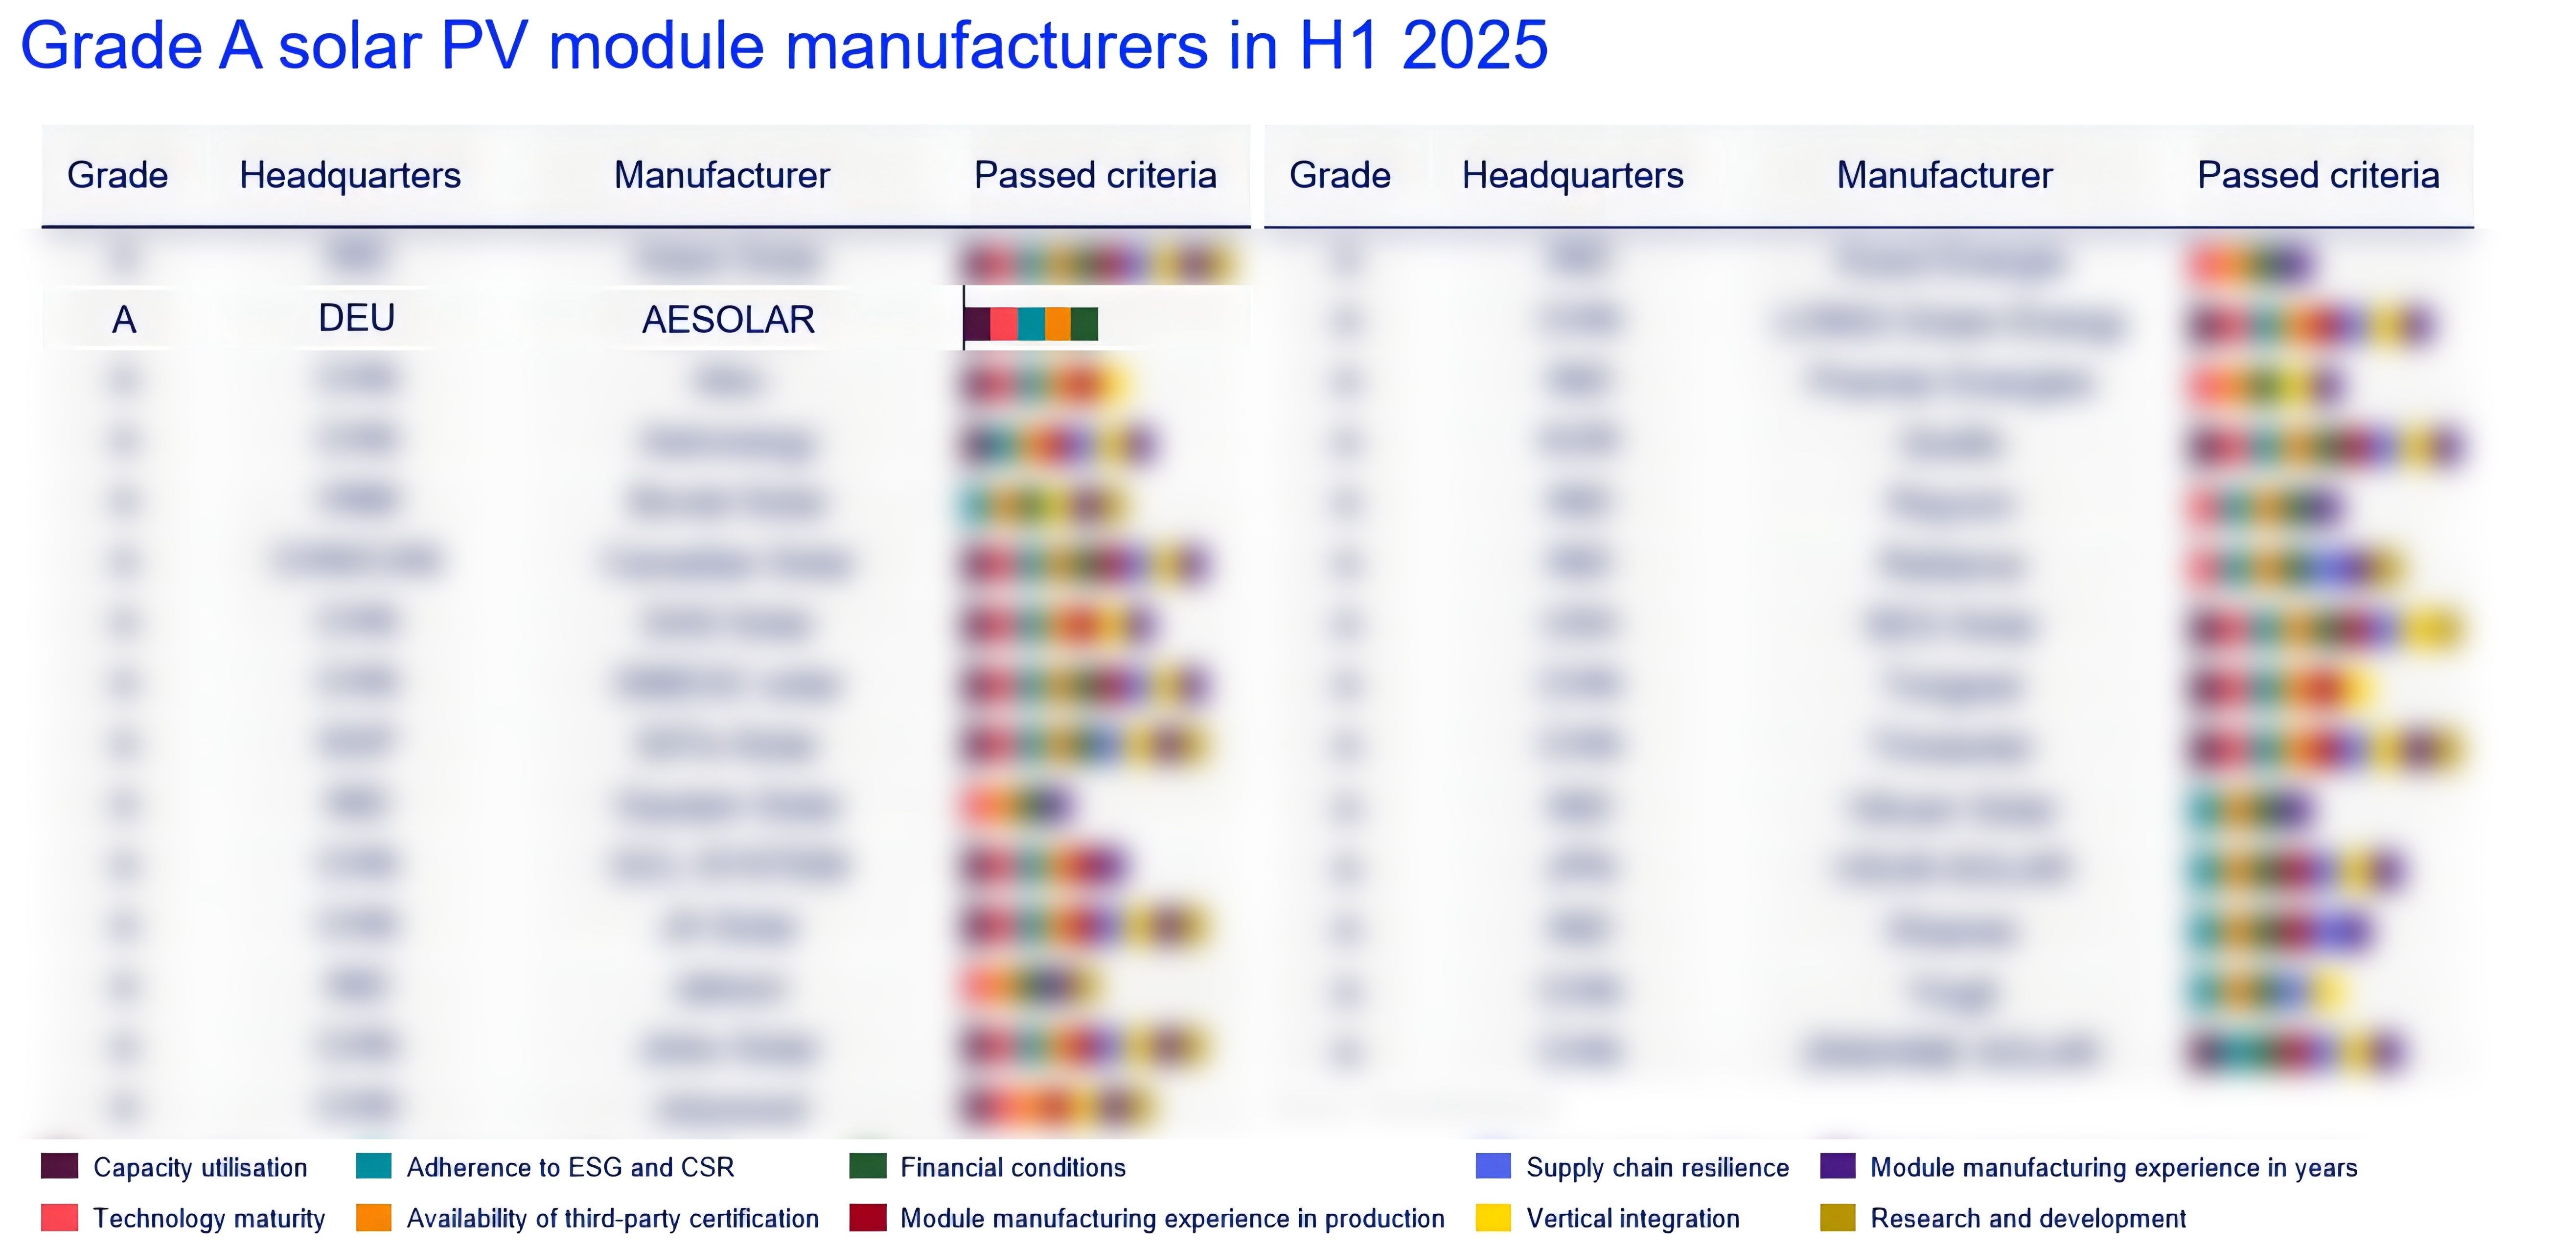This screenshot has height=1249, width=2576.
Task: Click the left Grade column header
Action: [x=117, y=175]
